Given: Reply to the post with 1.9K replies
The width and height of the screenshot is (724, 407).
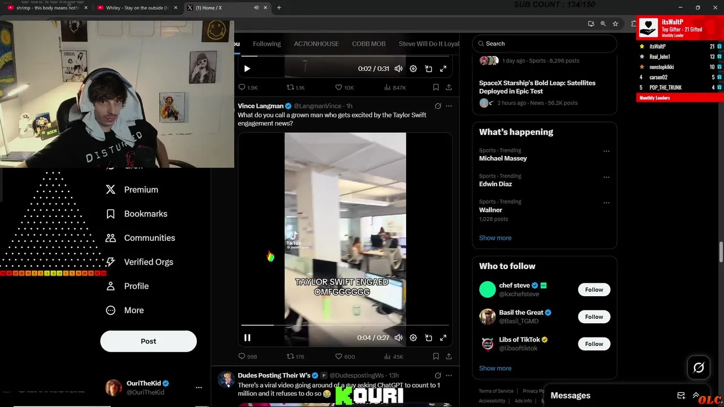Looking at the screenshot, I should (x=248, y=88).
